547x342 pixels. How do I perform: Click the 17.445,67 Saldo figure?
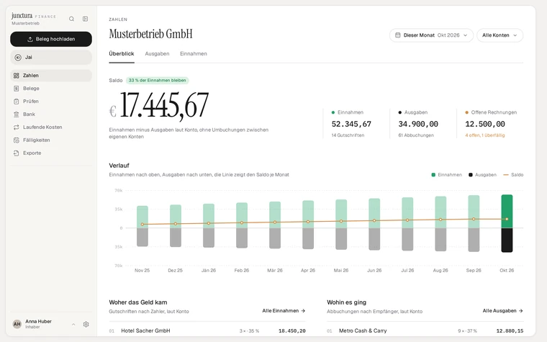(164, 105)
